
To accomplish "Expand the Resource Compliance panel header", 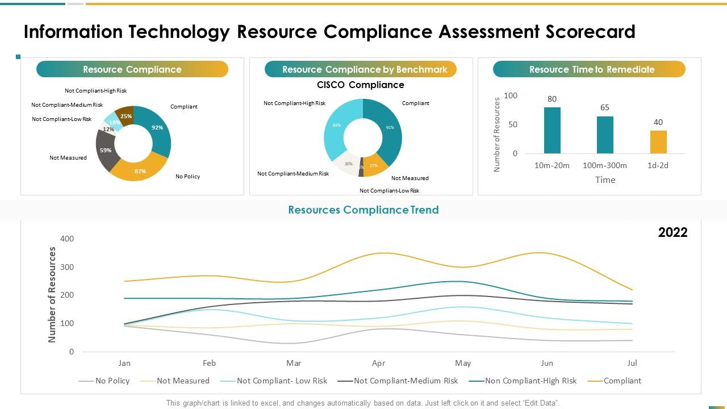I will tap(132, 69).
